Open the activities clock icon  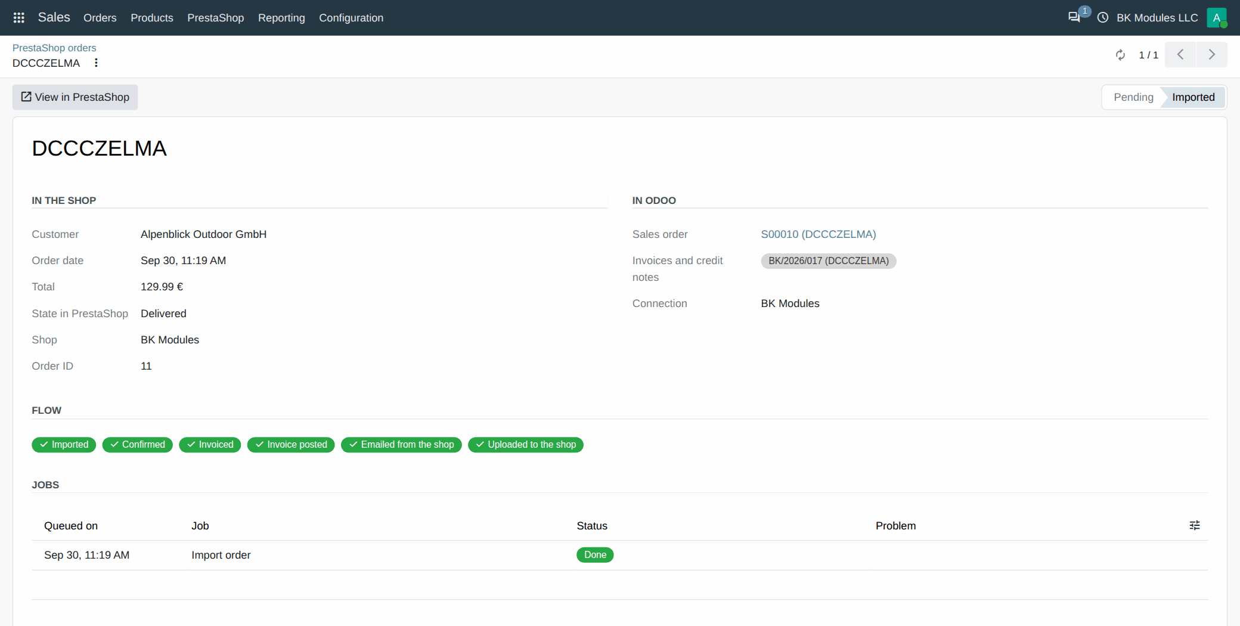point(1103,18)
